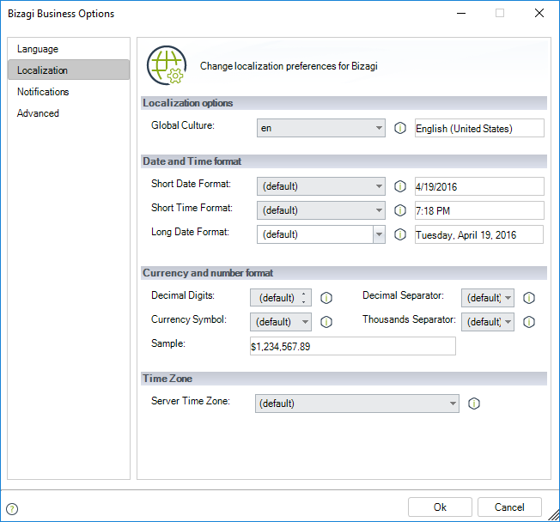Minimize the Bizagi Business Options window

[x=461, y=13]
